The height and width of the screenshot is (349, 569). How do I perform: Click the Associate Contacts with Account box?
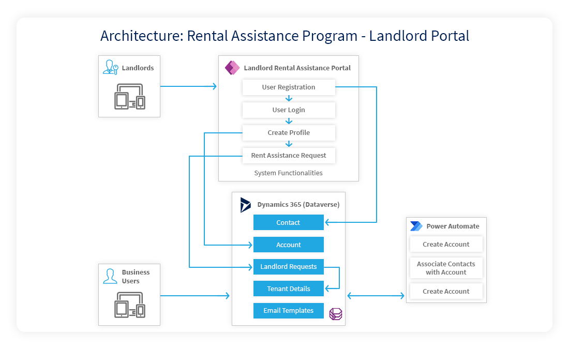click(446, 268)
